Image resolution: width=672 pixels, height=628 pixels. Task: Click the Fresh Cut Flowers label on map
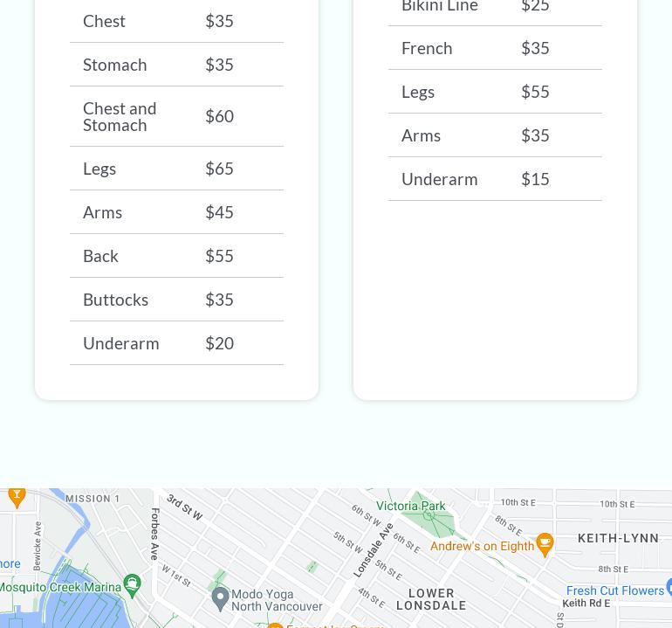click(614, 591)
